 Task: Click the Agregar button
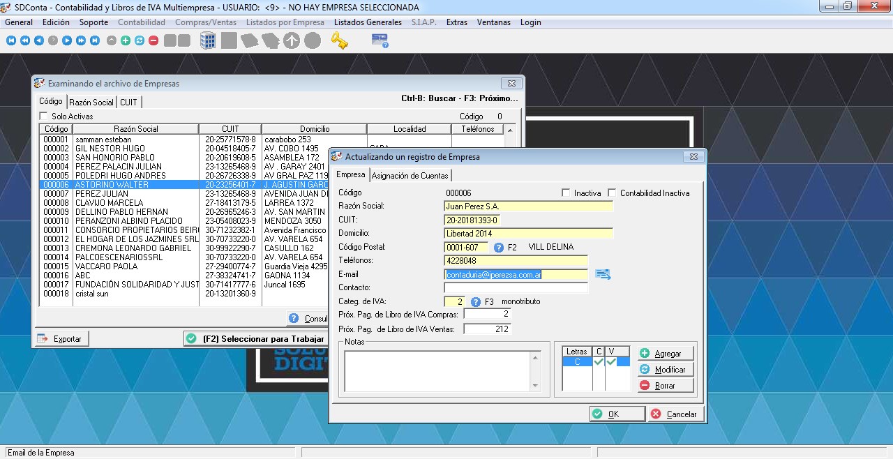pos(666,354)
